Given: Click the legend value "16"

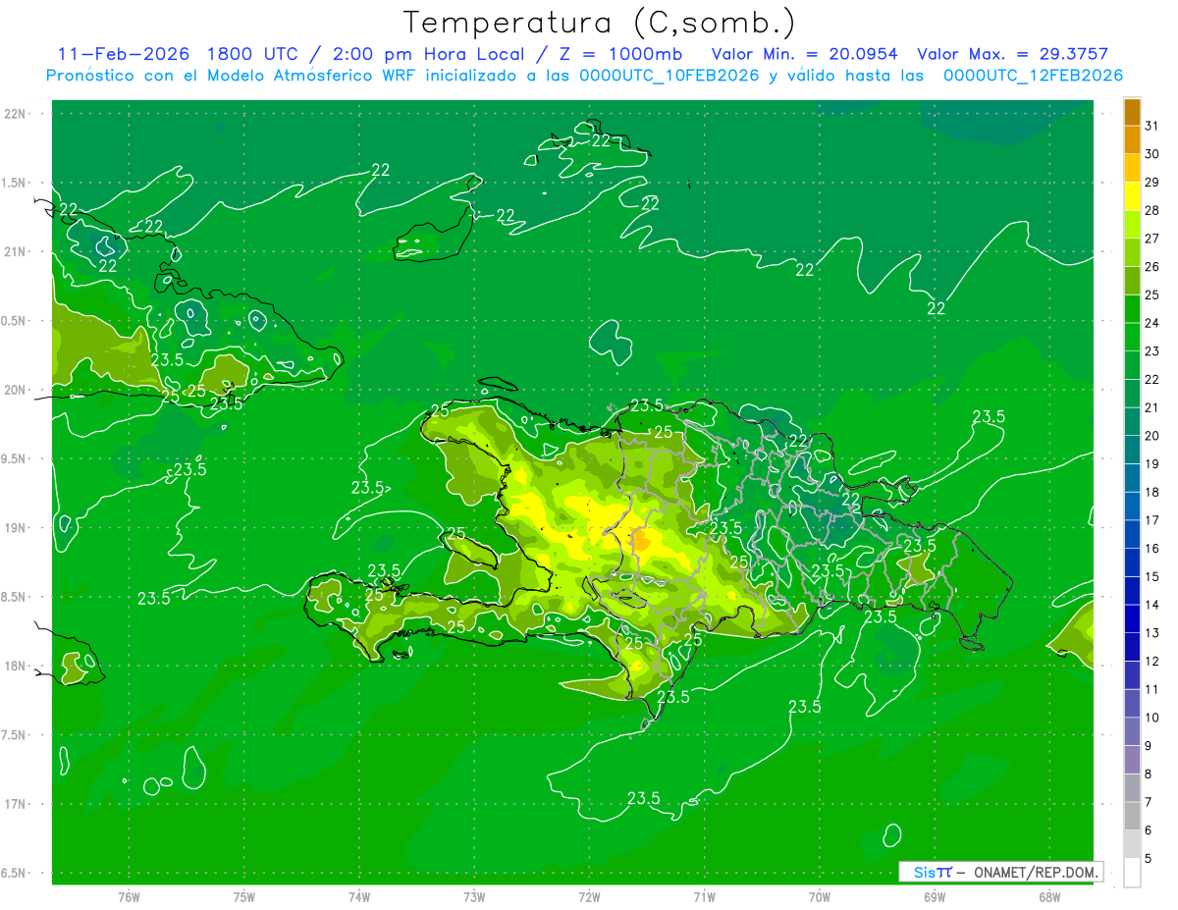Looking at the screenshot, I should (1152, 549).
